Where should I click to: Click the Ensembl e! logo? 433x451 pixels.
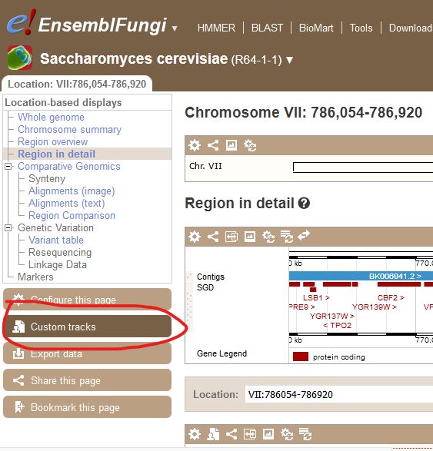pos(22,22)
